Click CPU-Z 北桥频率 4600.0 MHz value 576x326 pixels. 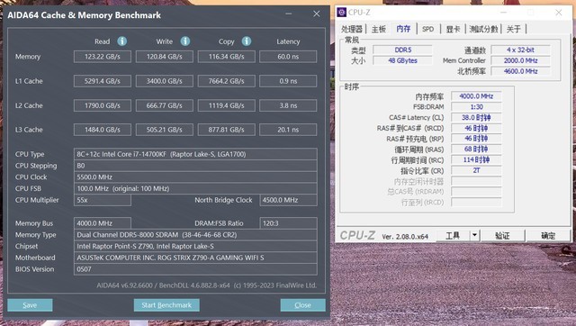520,71
